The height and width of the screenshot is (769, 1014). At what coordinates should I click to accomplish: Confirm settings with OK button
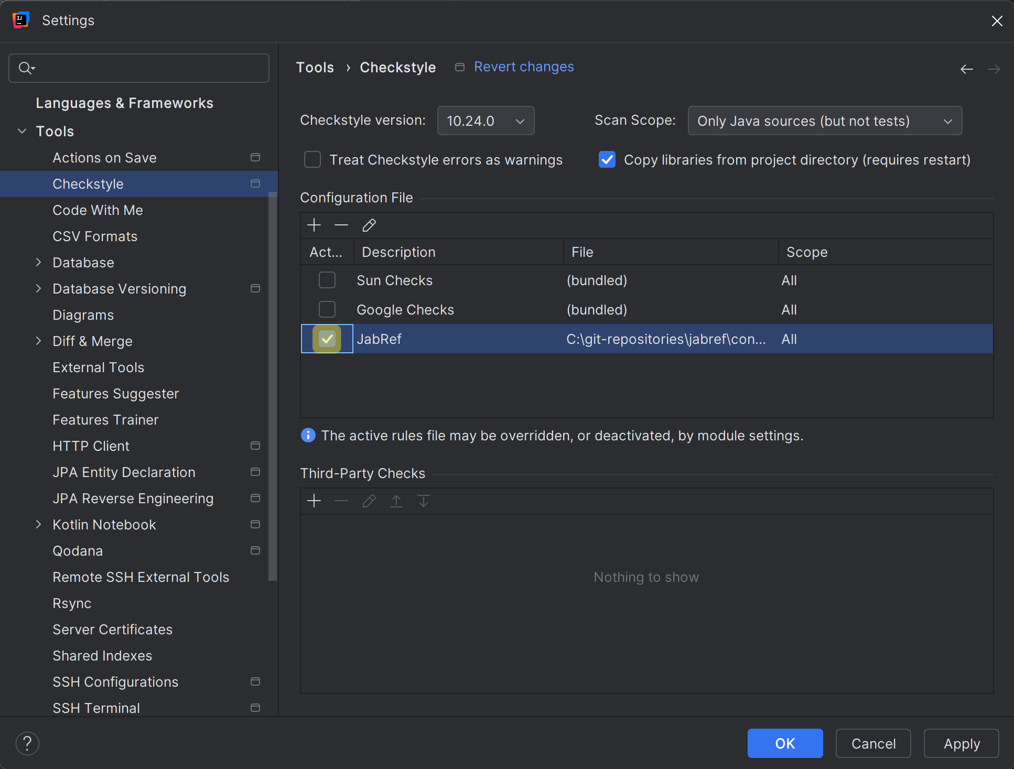click(x=785, y=743)
